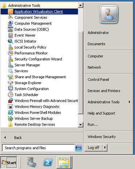Click the Start button
Screen dimensions: 135x169
click(x=9, y=162)
